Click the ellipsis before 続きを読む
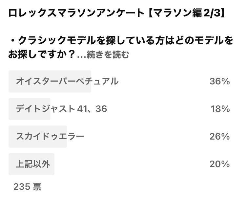The image size is (246, 198). 81,56
